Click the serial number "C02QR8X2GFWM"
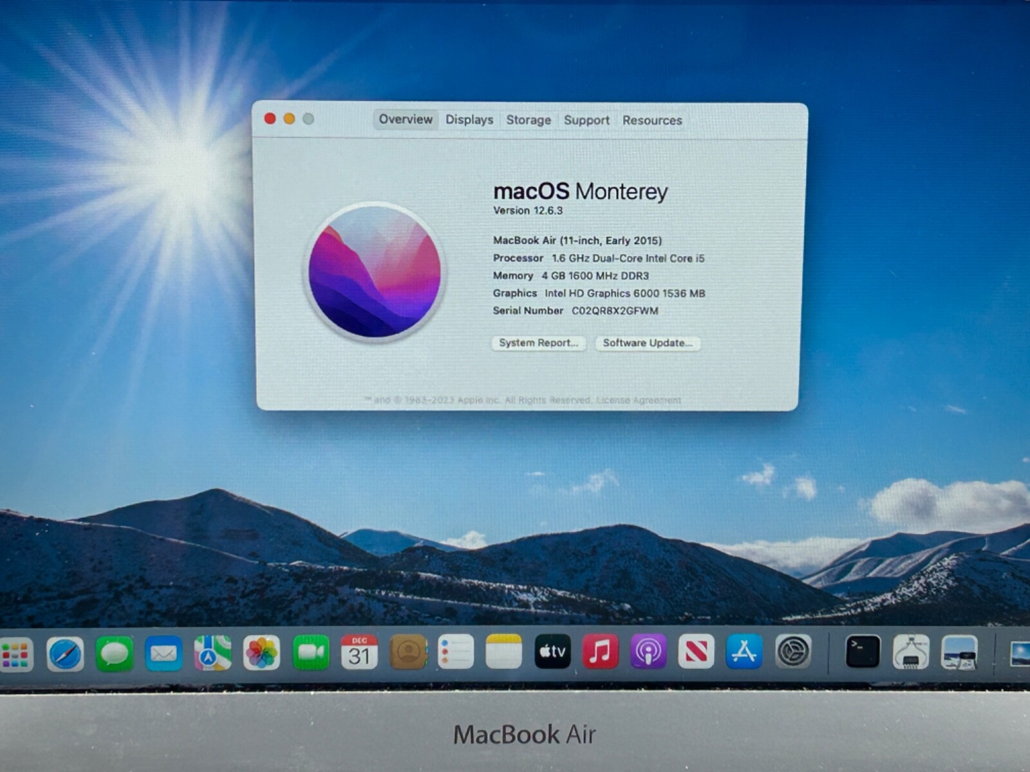Screen dimensions: 1030x772 [615, 311]
